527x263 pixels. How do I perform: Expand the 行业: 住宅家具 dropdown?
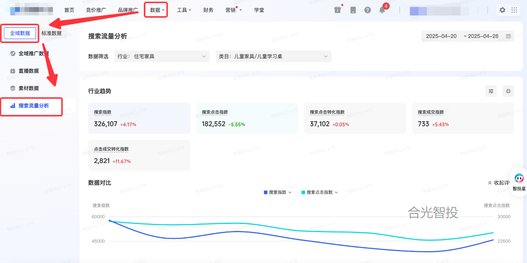162,56
